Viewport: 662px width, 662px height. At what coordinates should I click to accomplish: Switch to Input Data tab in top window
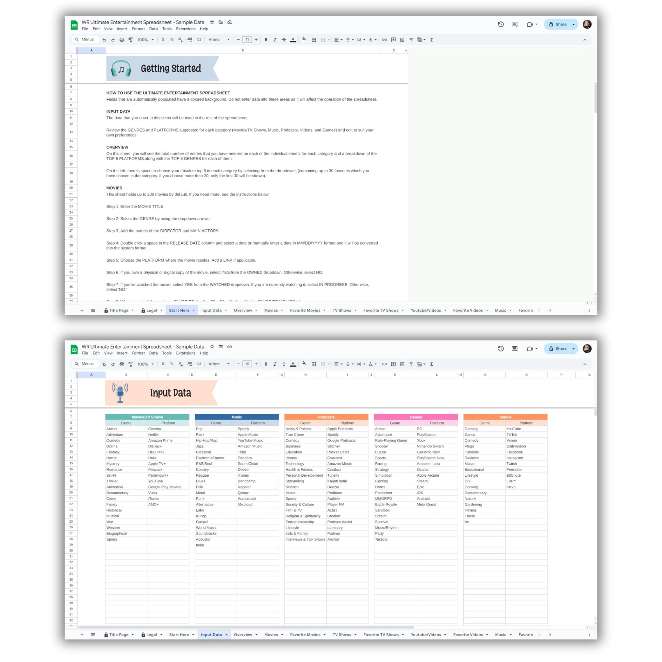(211, 311)
